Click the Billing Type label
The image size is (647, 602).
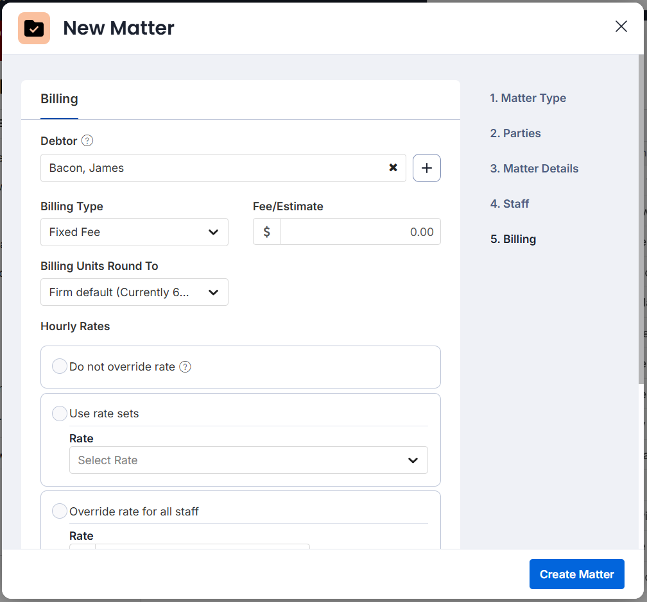coord(72,206)
